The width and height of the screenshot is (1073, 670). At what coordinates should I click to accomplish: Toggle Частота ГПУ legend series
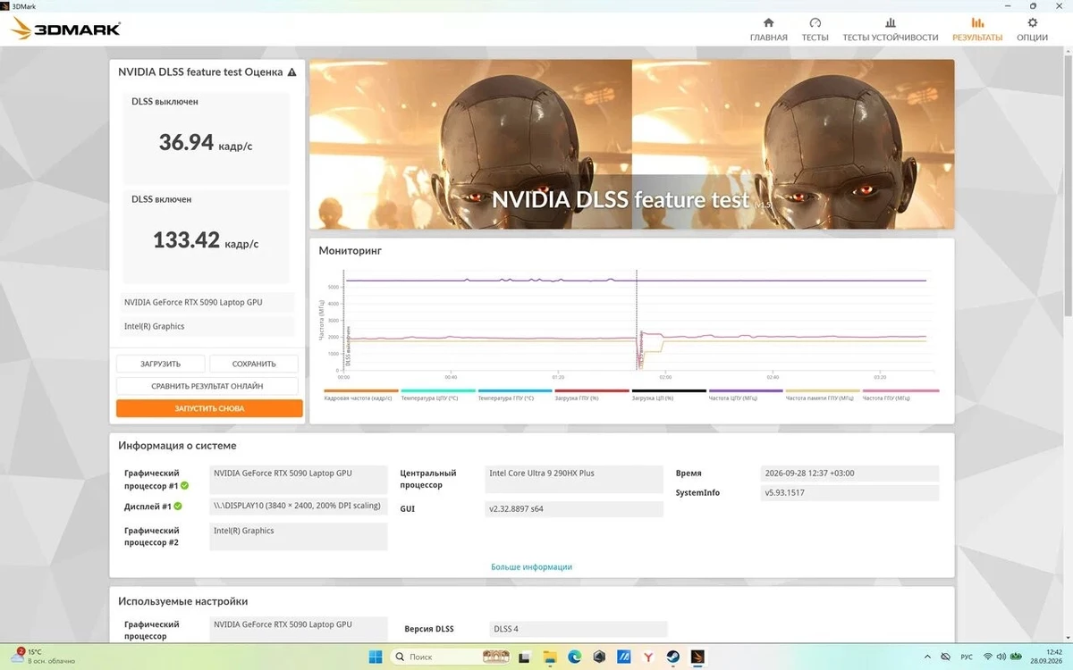(x=900, y=395)
